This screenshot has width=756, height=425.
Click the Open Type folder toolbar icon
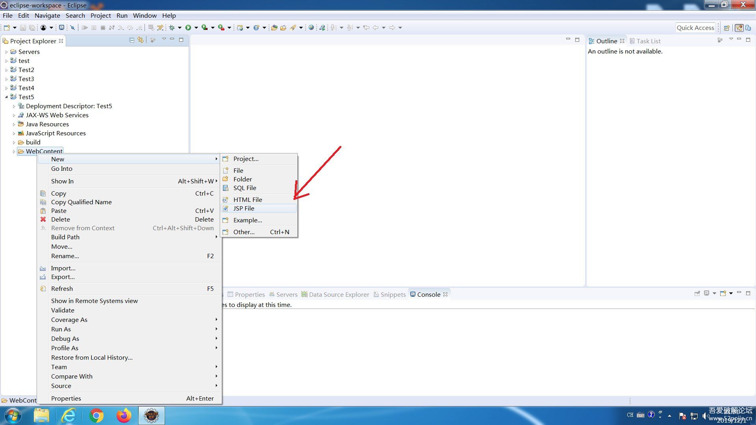tap(274, 28)
